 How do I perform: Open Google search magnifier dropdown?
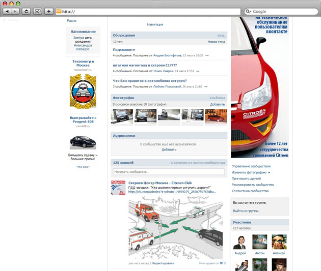[248, 11]
